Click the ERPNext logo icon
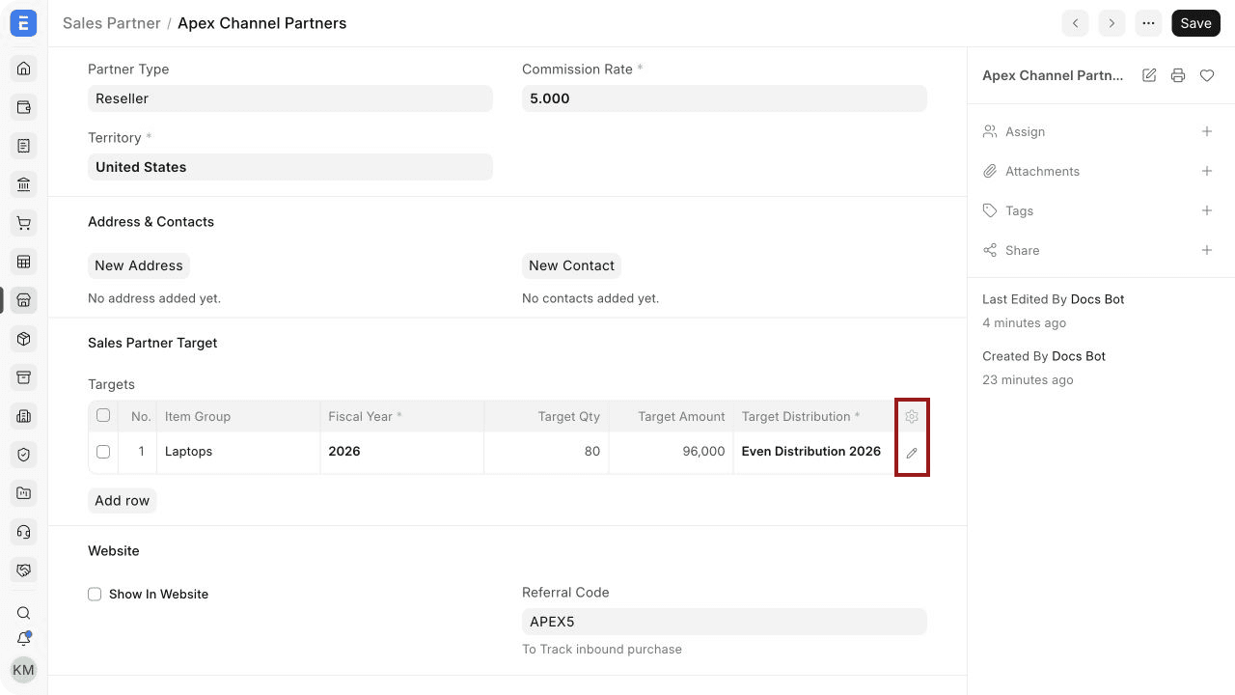The width and height of the screenshot is (1235, 695). [24, 23]
